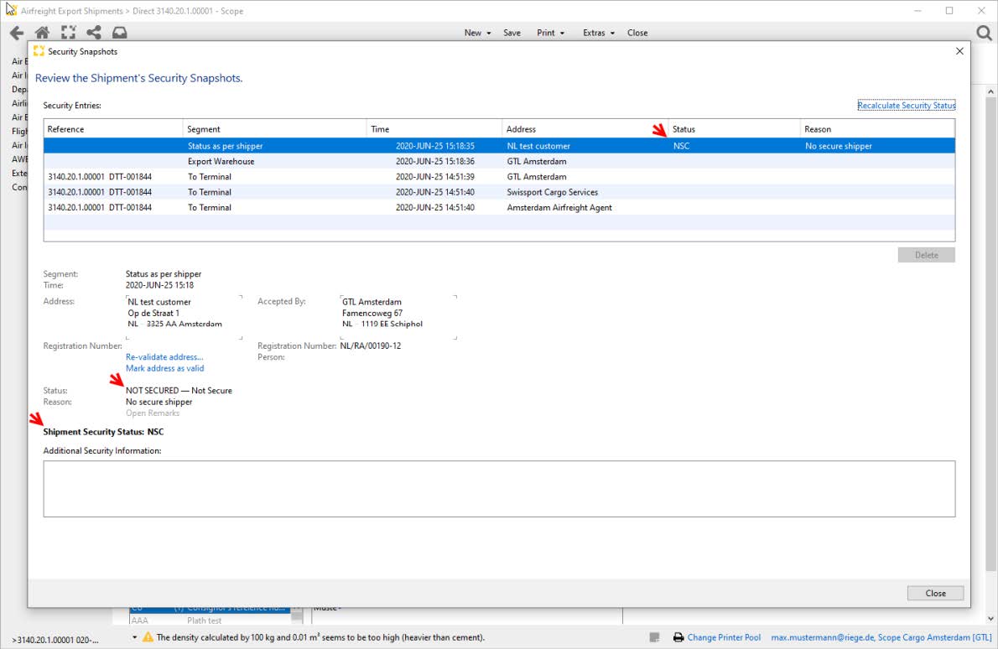Click the registration number 'NL/RA/00190-12'

pyautogui.click(x=371, y=345)
